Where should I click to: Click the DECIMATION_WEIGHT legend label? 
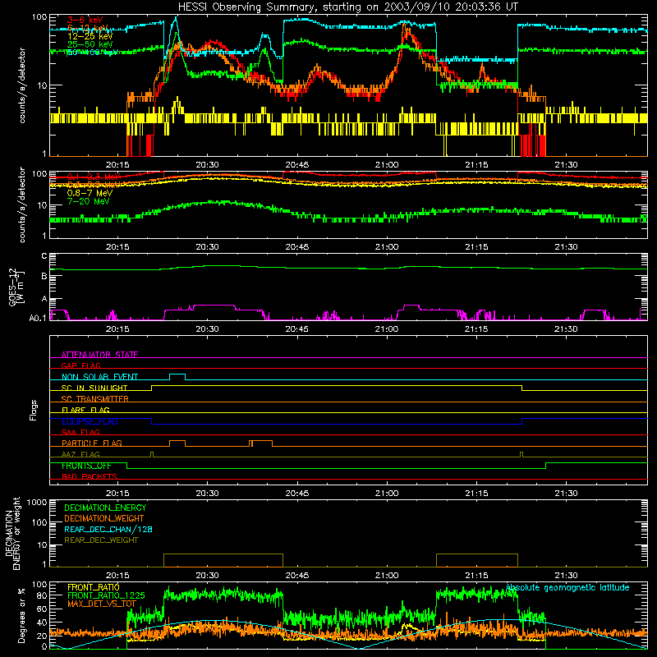(104, 518)
